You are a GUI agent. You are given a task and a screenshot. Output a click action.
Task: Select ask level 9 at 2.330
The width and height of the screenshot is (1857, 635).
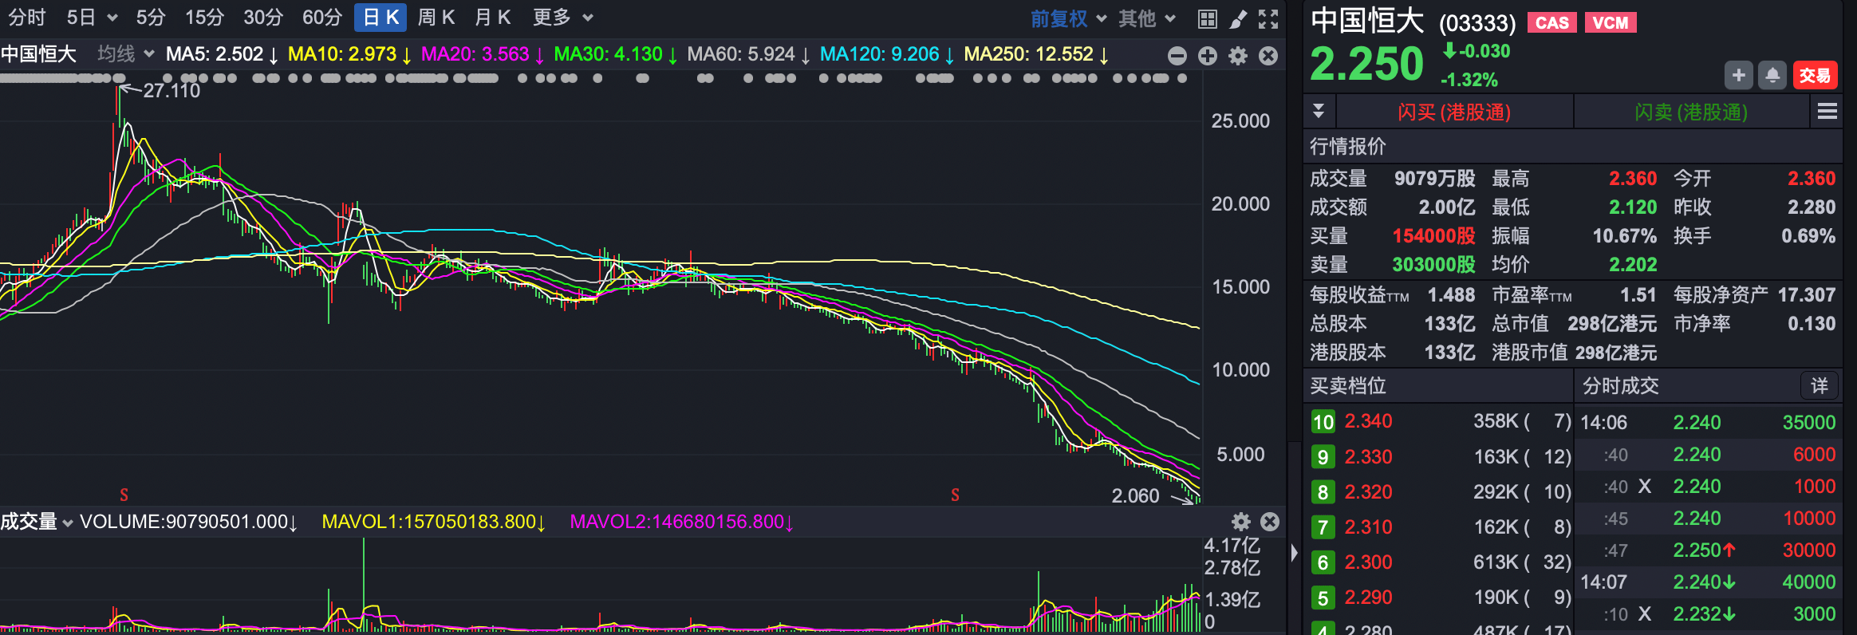pyautogui.click(x=1440, y=457)
